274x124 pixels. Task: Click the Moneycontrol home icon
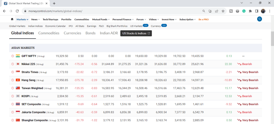pos(12,19)
